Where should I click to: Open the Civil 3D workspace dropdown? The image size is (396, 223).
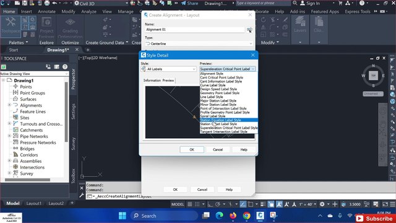[x=101, y=4]
